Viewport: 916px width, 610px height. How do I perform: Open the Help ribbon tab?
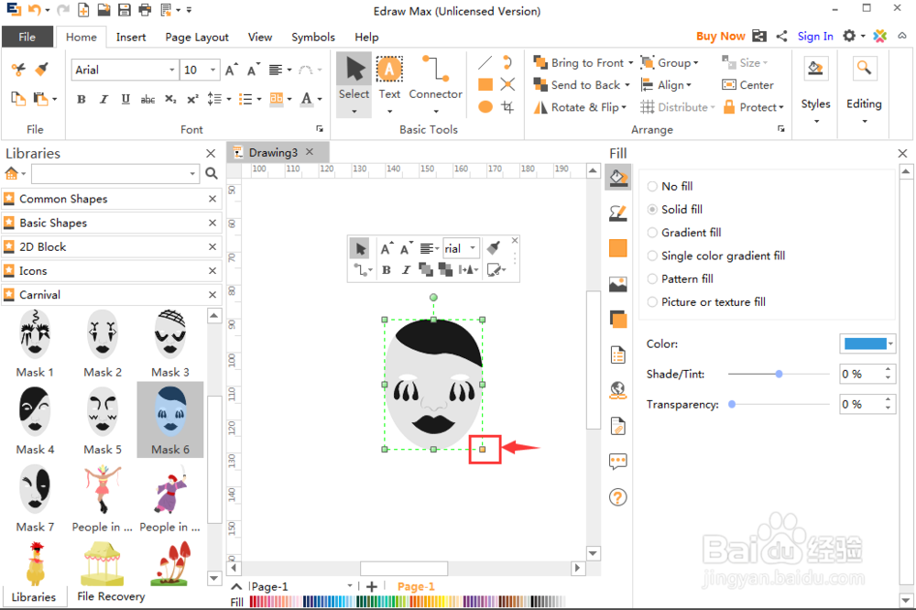point(366,37)
